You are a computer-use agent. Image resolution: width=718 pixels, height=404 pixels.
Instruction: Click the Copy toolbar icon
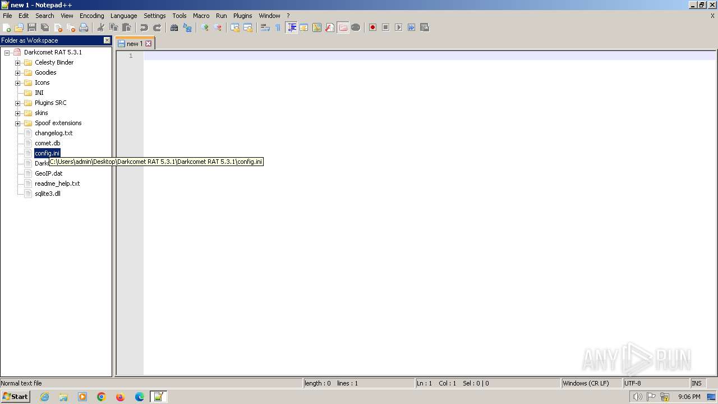pos(114,27)
